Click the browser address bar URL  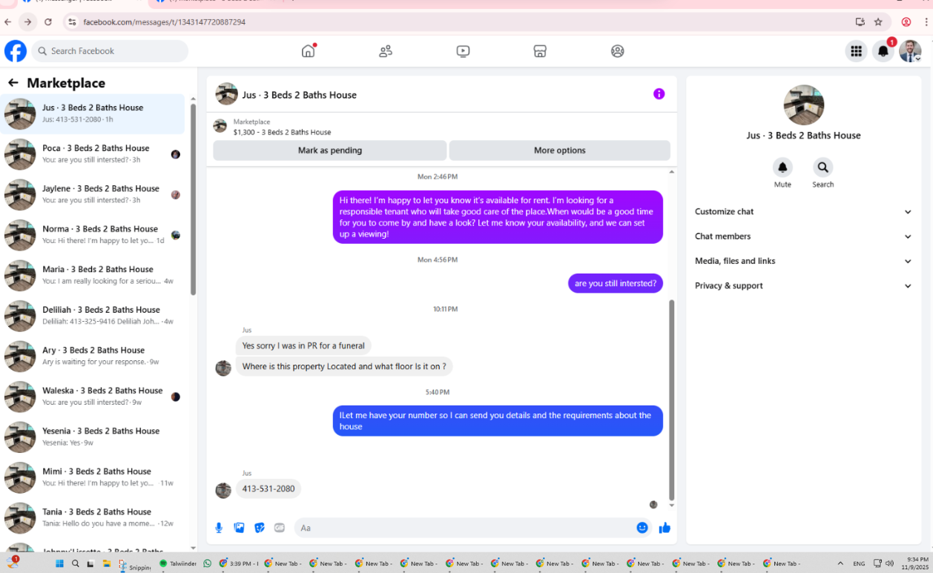164,22
